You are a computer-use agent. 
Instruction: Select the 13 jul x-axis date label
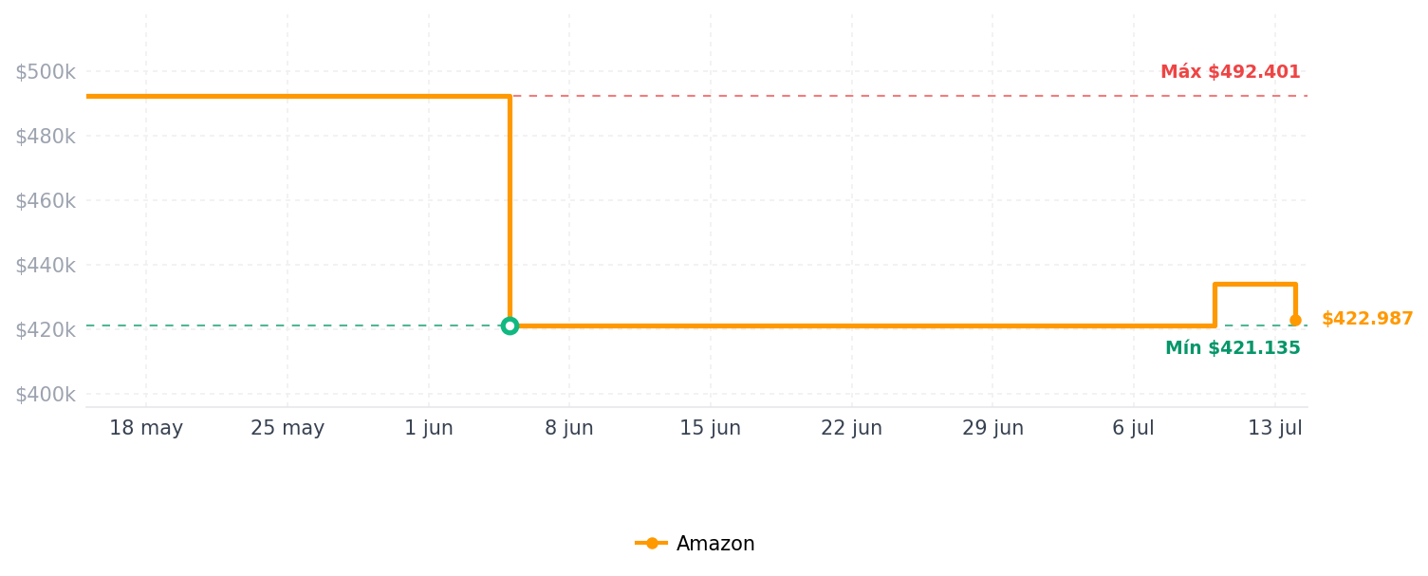1275,428
